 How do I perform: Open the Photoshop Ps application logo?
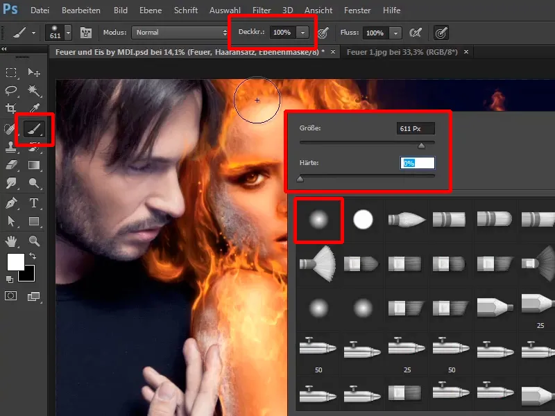pos(10,9)
